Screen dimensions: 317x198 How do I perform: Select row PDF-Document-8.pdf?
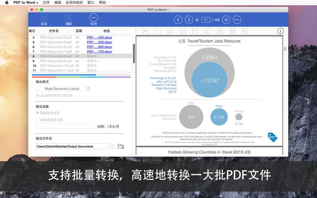[80, 56]
